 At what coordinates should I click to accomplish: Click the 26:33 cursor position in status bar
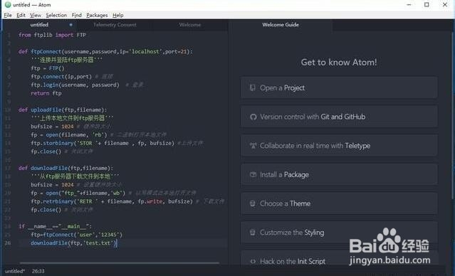tap(38, 271)
